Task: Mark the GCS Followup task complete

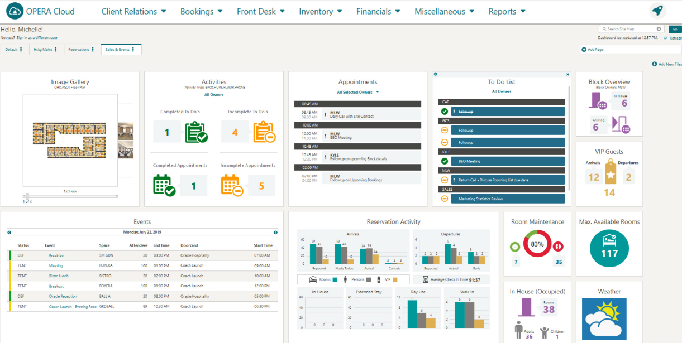Action: tap(445, 130)
